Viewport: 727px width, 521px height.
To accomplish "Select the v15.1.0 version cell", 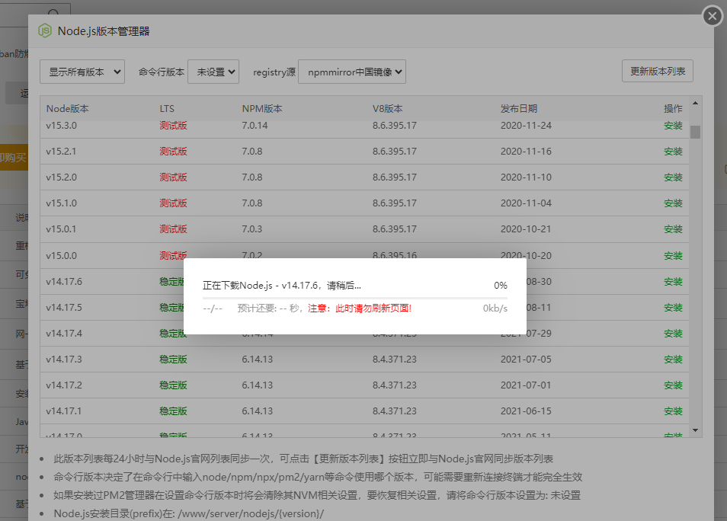I will [x=61, y=203].
